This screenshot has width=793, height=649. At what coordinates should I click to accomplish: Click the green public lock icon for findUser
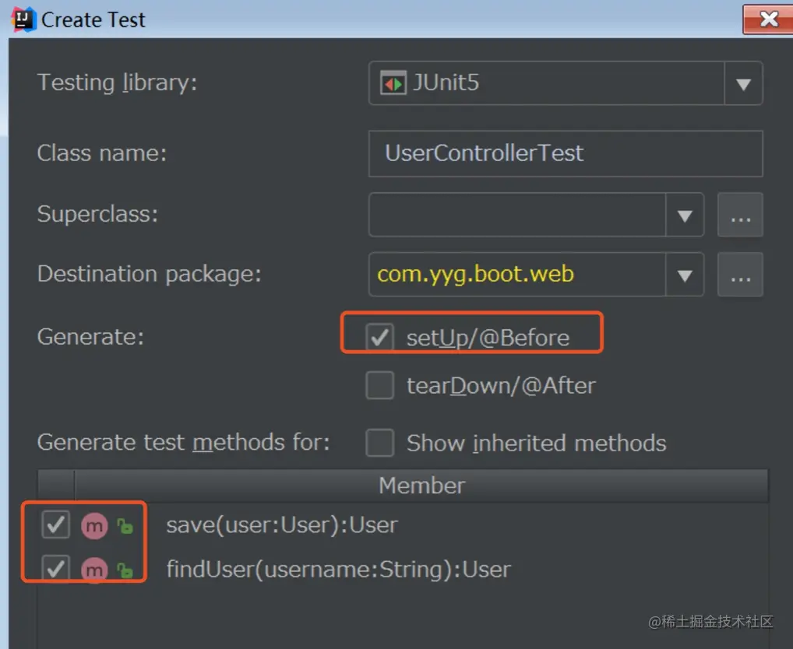click(x=125, y=570)
